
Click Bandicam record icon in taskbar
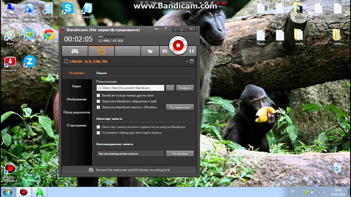tap(24, 192)
